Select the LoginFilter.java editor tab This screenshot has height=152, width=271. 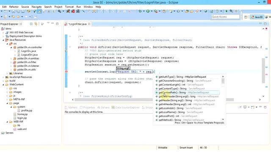tap(77, 24)
